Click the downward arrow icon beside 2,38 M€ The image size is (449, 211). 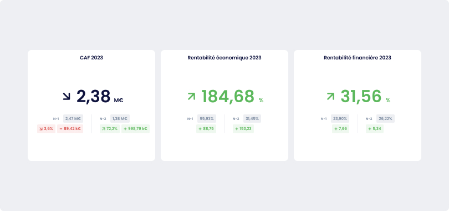(67, 96)
